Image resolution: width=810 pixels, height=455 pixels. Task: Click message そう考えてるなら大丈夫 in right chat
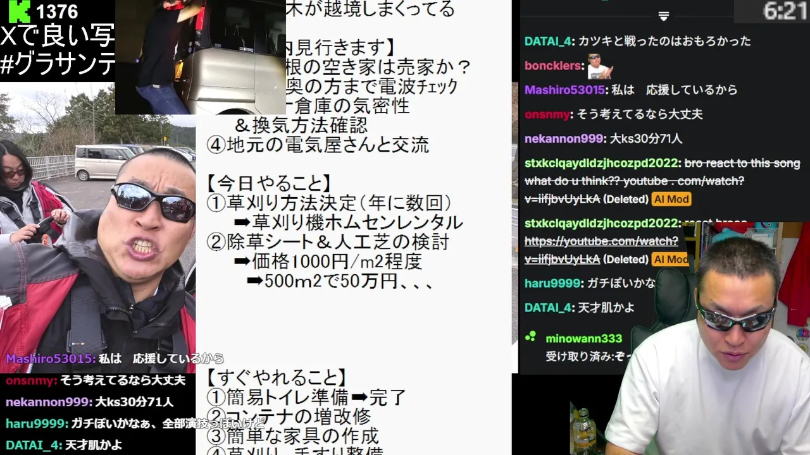(640, 114)
